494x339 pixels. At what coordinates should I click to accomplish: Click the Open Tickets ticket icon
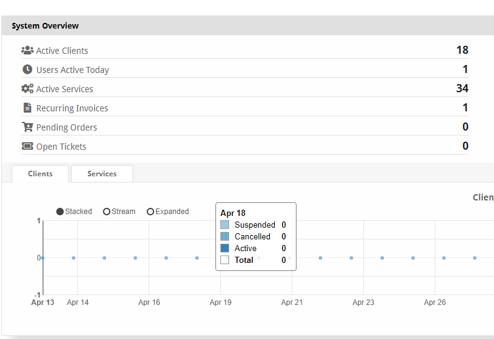tap(27, 146)
